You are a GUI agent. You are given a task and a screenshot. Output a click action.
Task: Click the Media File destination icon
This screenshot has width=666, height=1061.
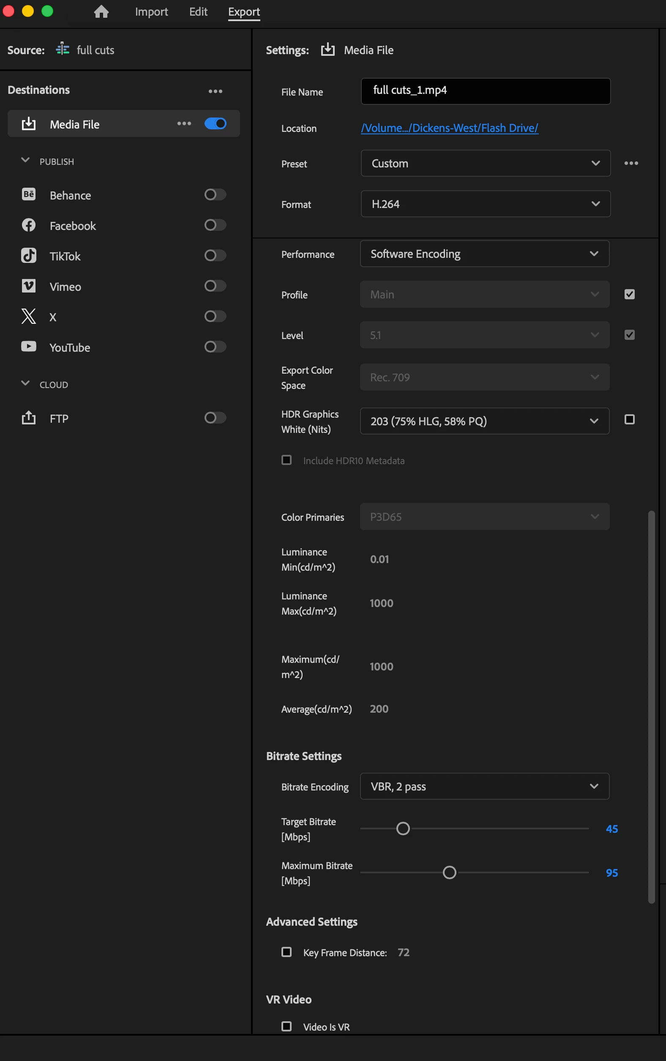29,124
